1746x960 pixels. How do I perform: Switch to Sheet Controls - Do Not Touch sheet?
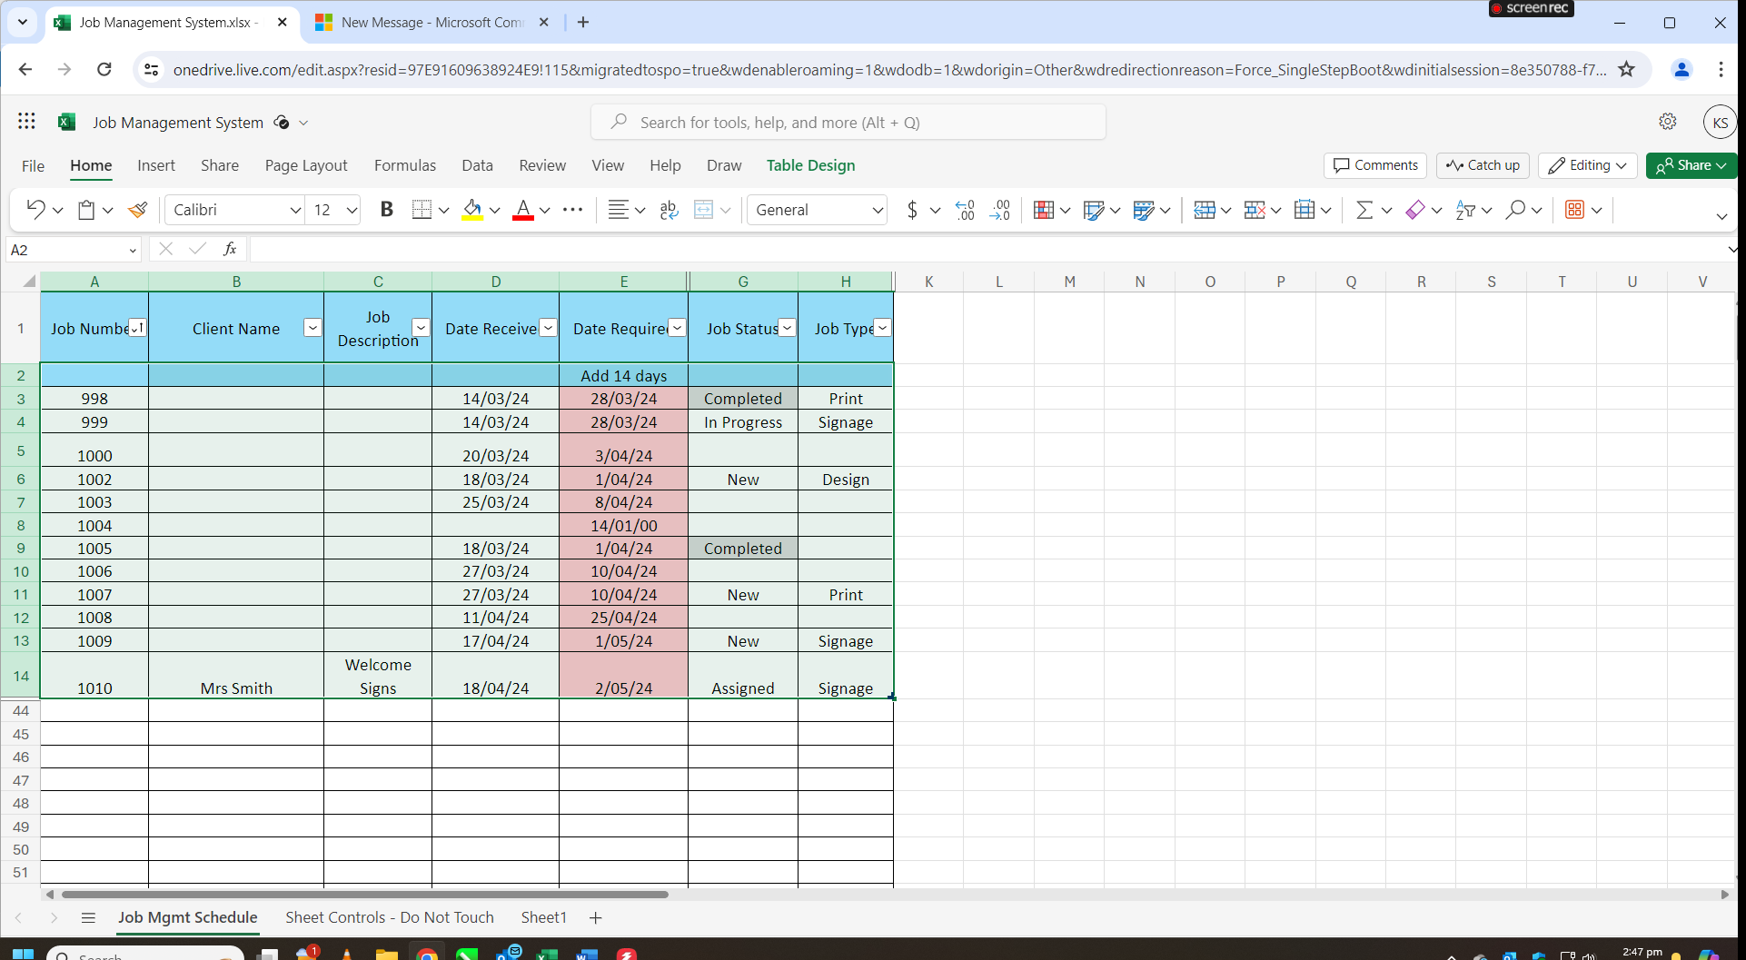pyautogui.click(x=390, y=917)
